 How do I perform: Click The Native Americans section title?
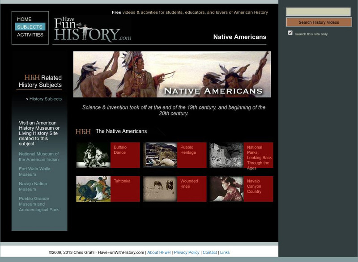[x=121, y=131]
